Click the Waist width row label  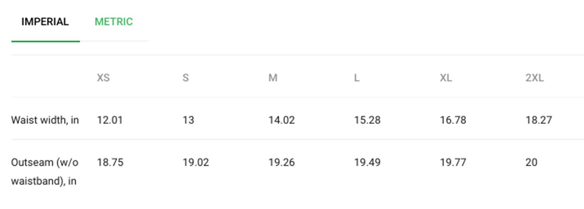point(45,120)
